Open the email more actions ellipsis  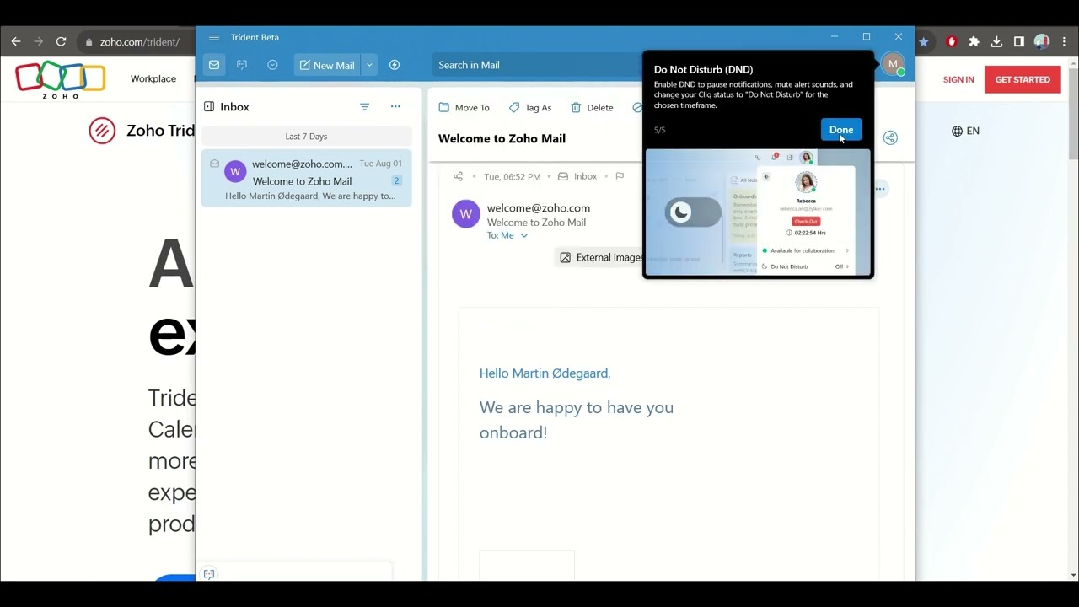pyautogui.click(x=880, y=189)
